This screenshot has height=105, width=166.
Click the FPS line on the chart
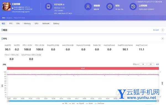coord(83,75)
